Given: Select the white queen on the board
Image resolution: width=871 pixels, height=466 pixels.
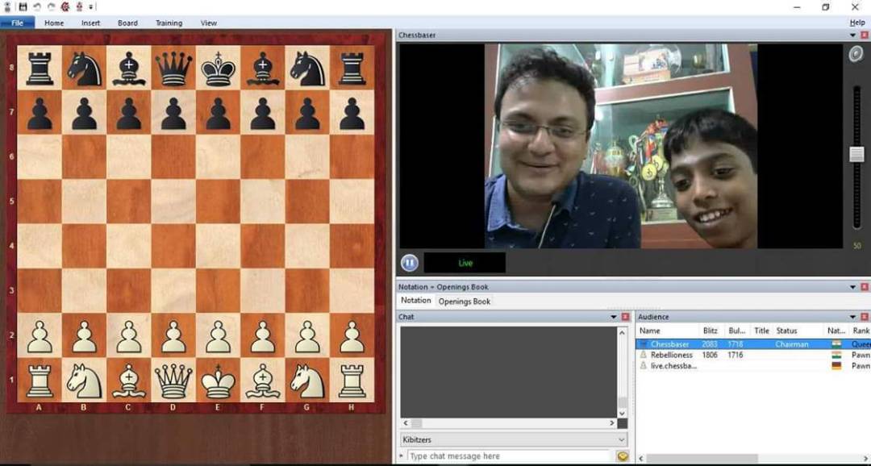Looking at the screenshot, I should tap(173, 381).
